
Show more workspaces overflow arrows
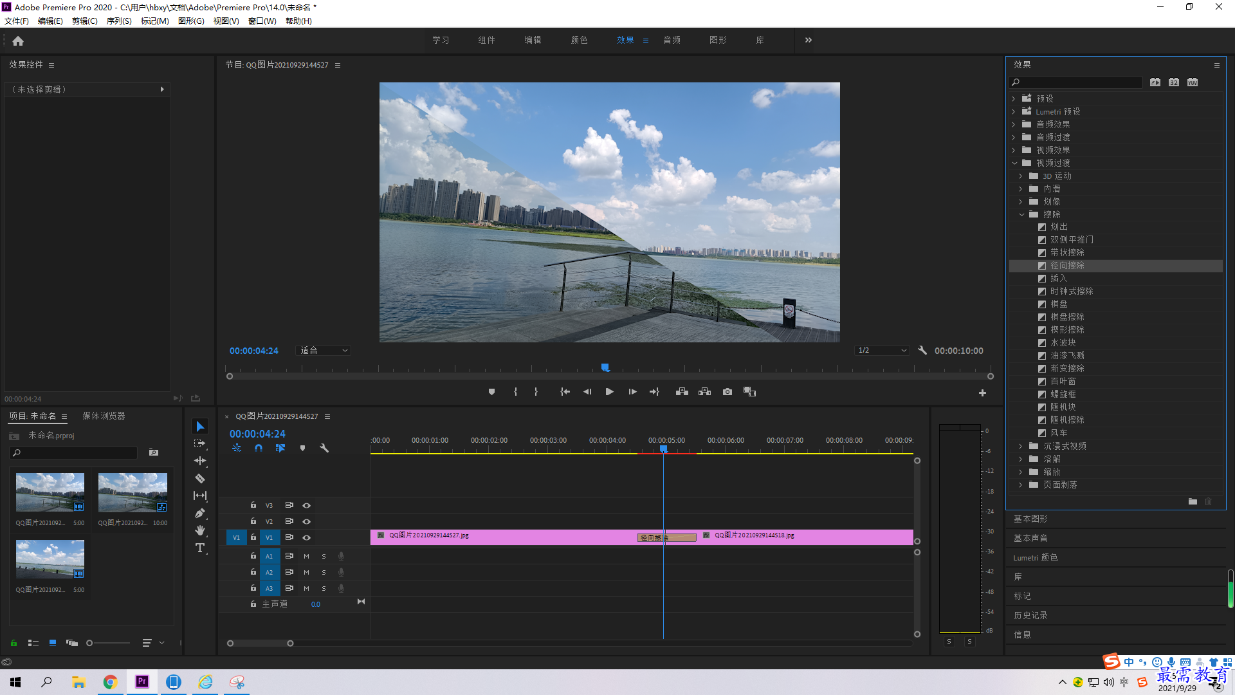[x=808, y=40]
